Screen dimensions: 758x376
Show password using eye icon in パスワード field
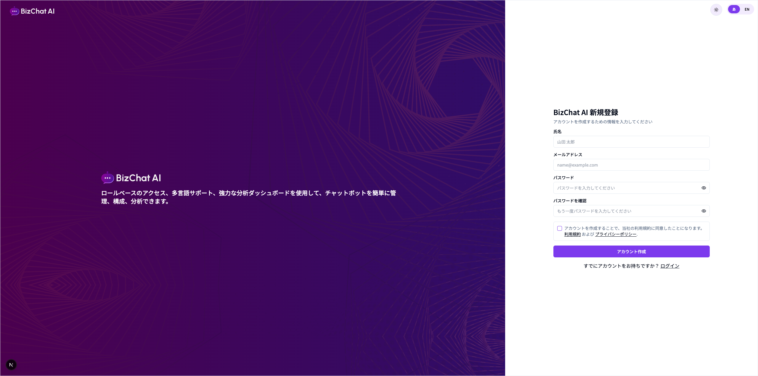(x=704, y=188)
